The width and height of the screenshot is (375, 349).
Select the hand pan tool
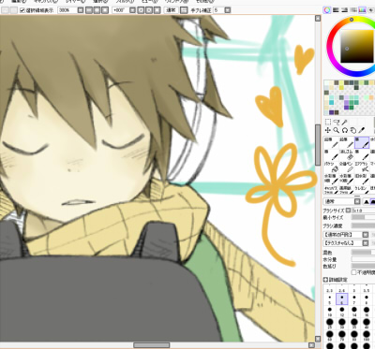pos(353,130)
